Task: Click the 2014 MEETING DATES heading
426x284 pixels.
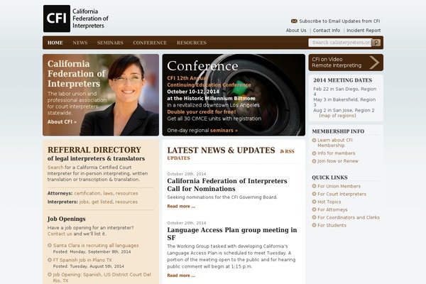Action: (x=343, y=80)
